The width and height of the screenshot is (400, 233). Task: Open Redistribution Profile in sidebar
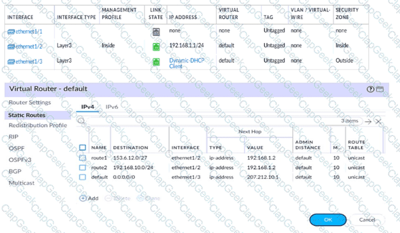tap(38, 125)
